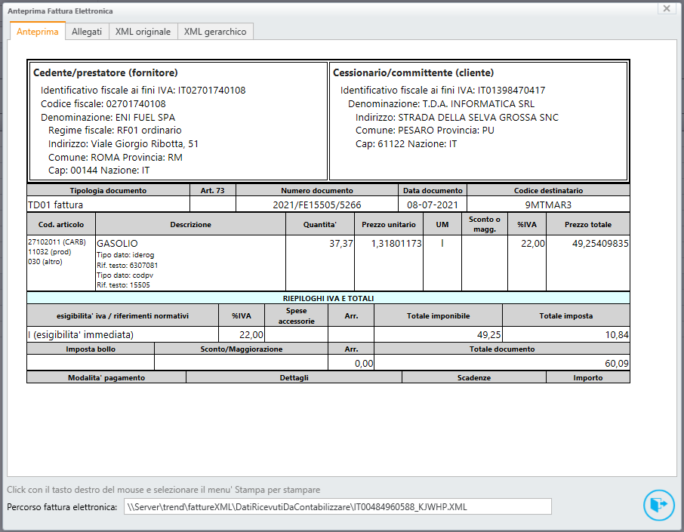This screenshot has height=532, width=684.
Task: Open the XML originale tab
Action: point(143,32)
